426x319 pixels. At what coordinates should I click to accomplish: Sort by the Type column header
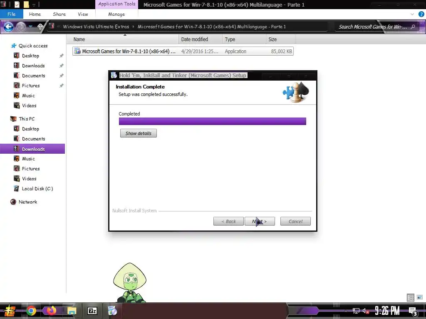point(244,39)
